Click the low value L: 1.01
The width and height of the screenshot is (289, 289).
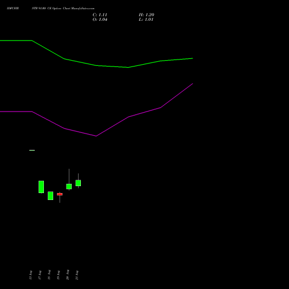click(x=146, y=20)
